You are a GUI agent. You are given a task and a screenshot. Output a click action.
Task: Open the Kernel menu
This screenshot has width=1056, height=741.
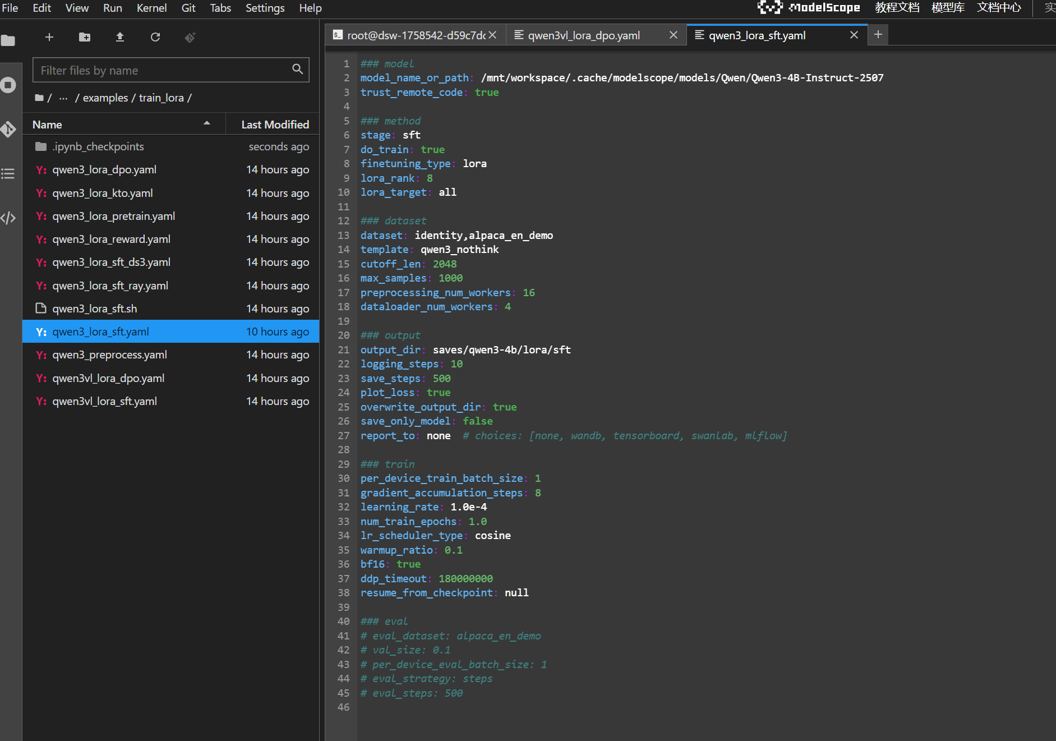pyautogui.click(x=151, y=8)
